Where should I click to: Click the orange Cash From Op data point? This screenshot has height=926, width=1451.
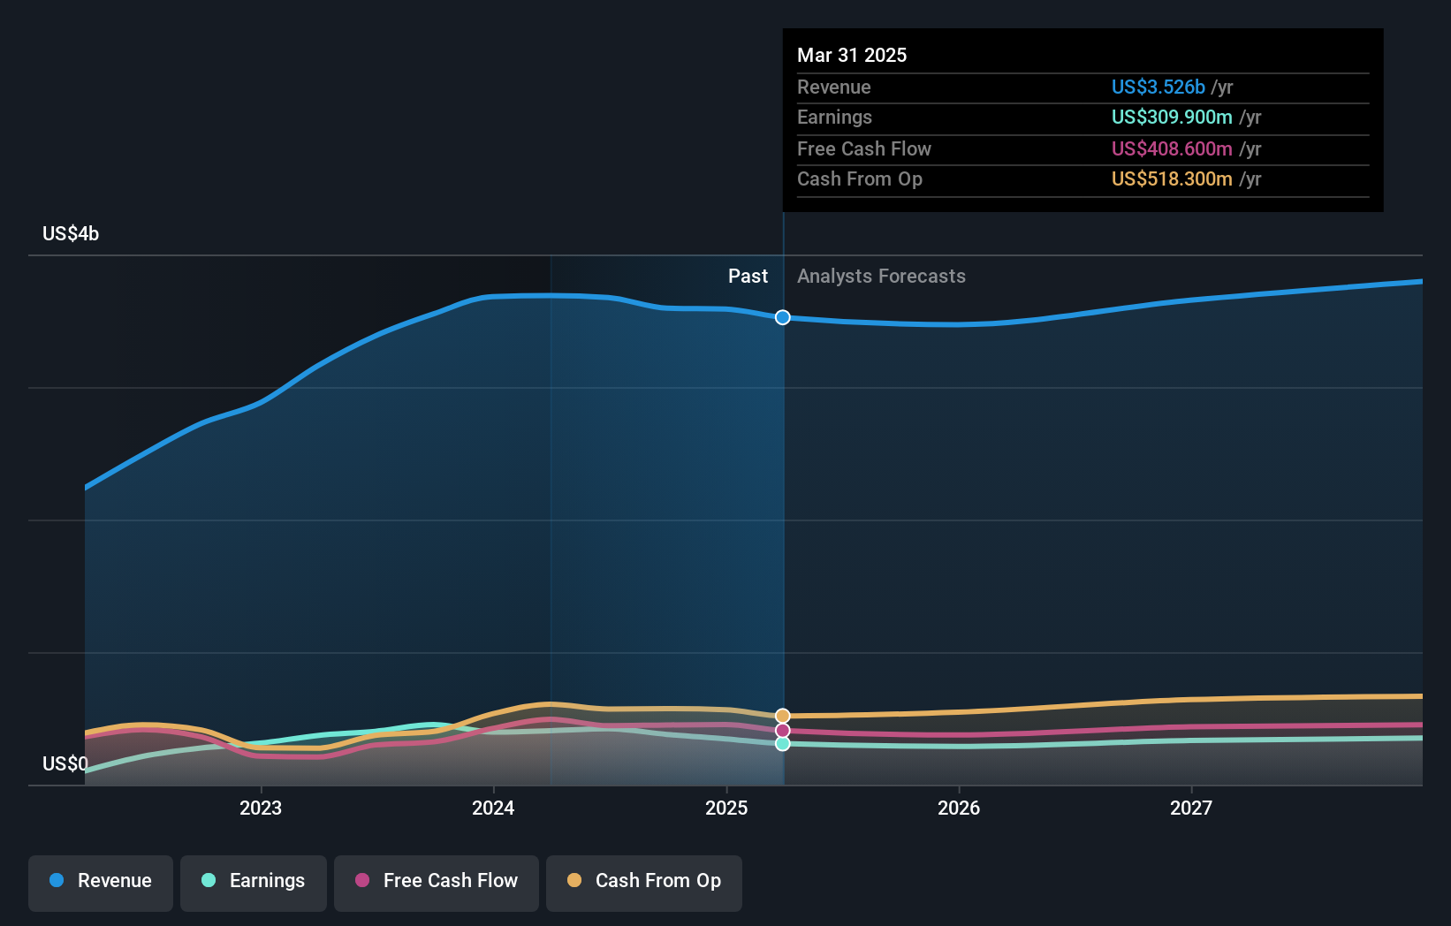(783, 716)
